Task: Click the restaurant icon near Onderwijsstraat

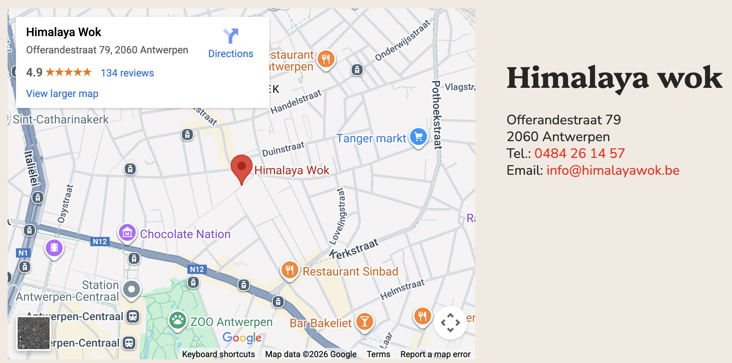Action: (x=326, y=59)
